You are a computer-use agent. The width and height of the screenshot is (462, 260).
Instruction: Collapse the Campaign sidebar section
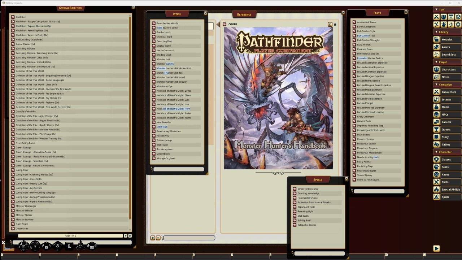(x=437, y=84)
